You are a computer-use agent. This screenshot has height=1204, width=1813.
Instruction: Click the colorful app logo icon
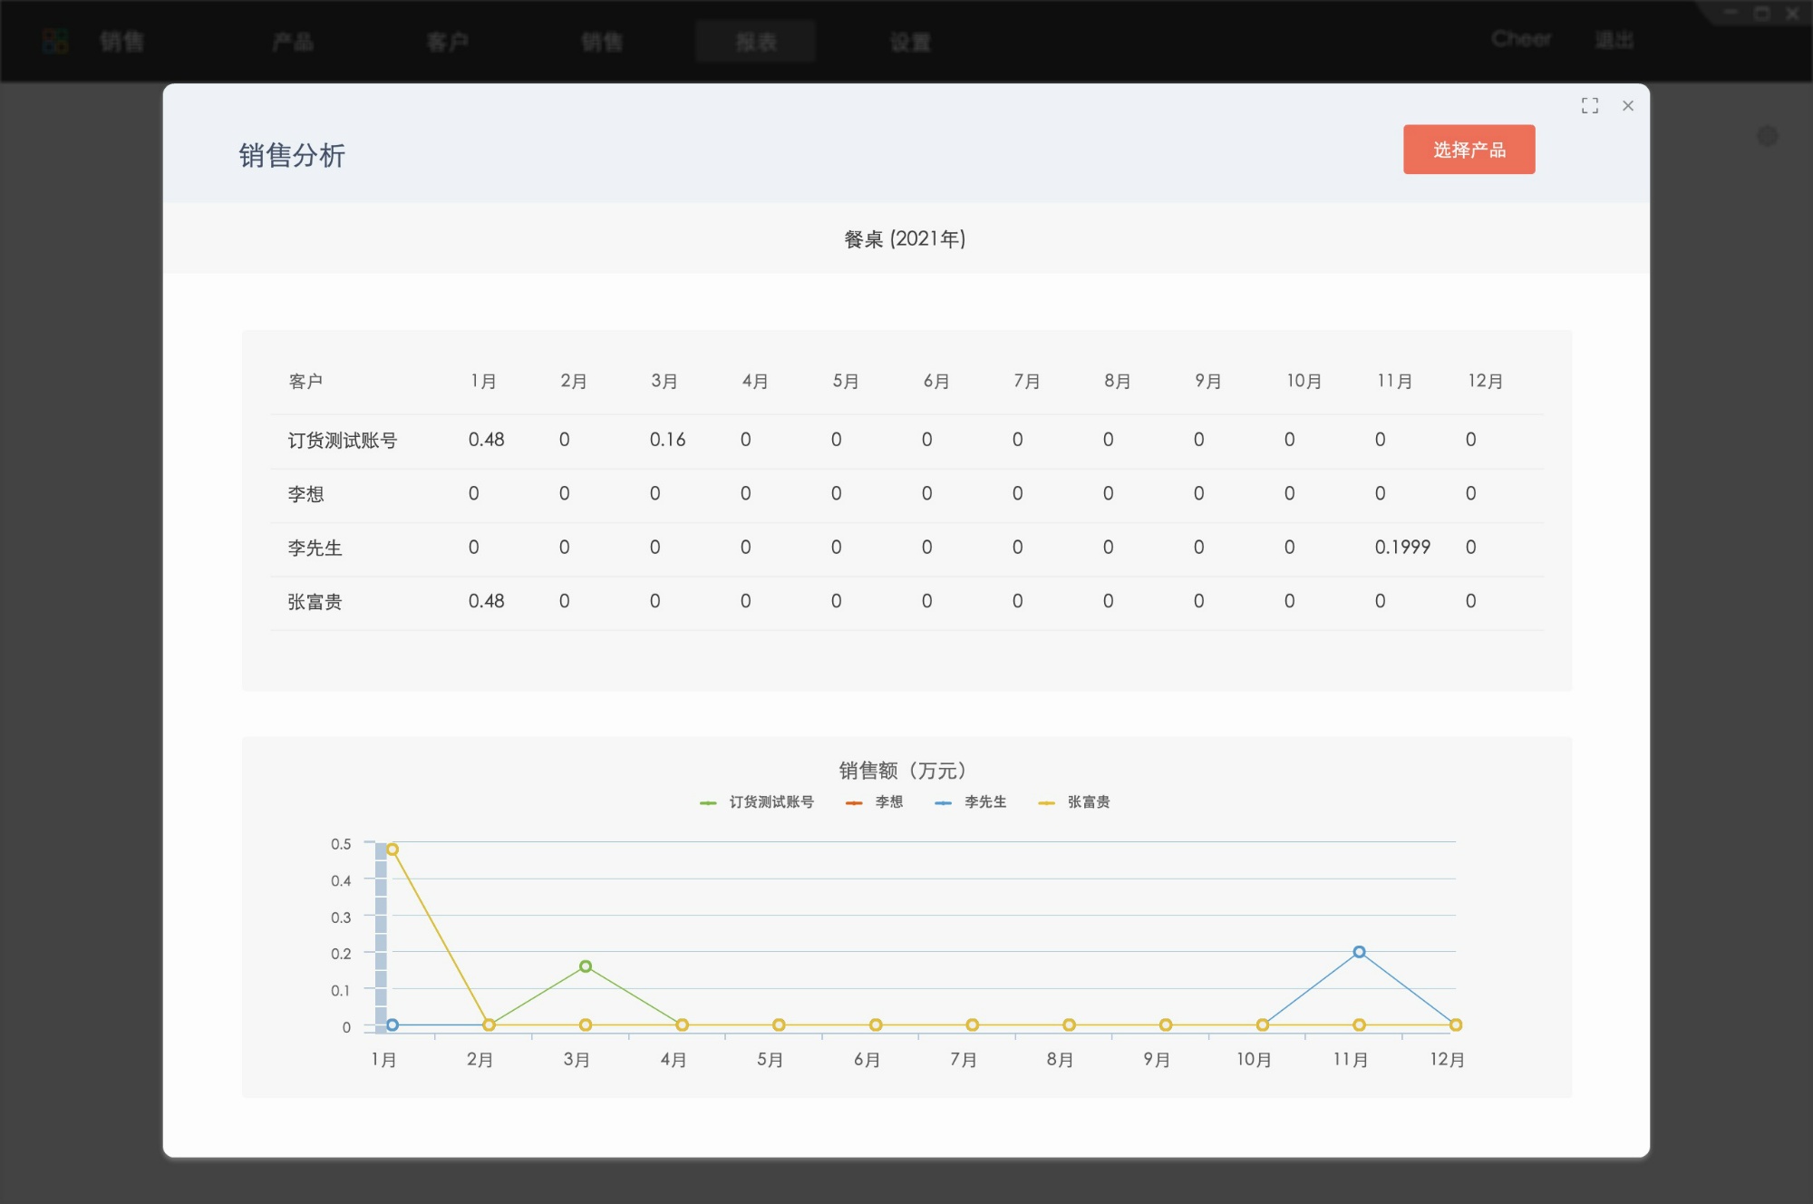pos(56,41)
